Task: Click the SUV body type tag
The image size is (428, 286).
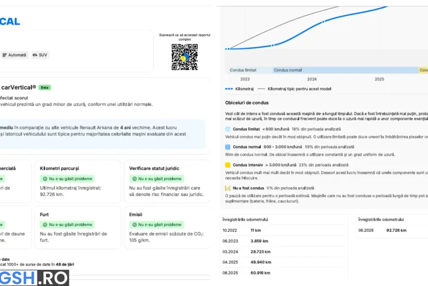Action: tap(40, 55)
